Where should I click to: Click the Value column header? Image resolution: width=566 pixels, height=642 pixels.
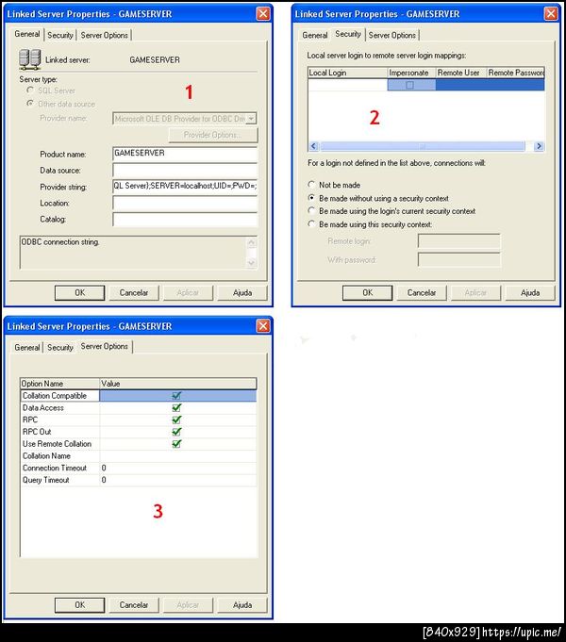(x=178, y=384)
